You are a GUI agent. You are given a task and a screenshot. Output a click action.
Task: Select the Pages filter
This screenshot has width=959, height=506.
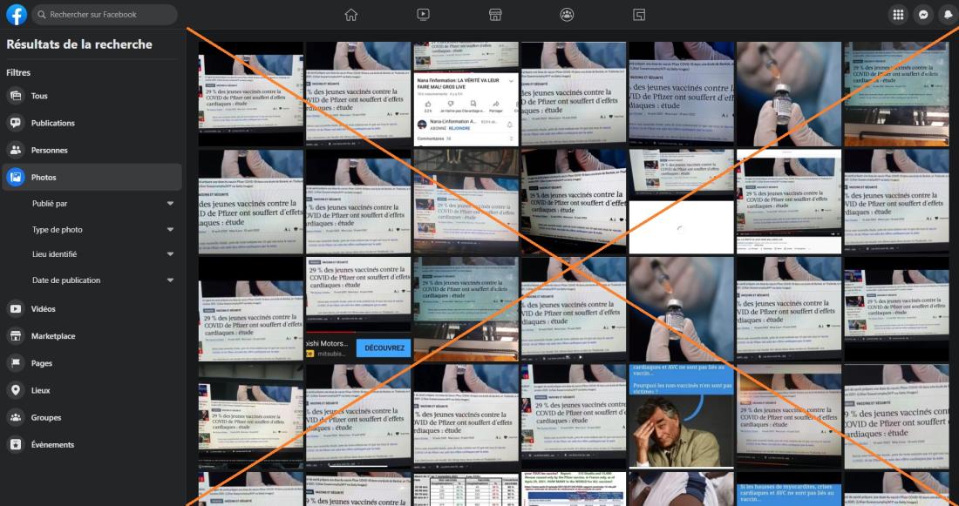pyautogui.click(x=92, y=363)
